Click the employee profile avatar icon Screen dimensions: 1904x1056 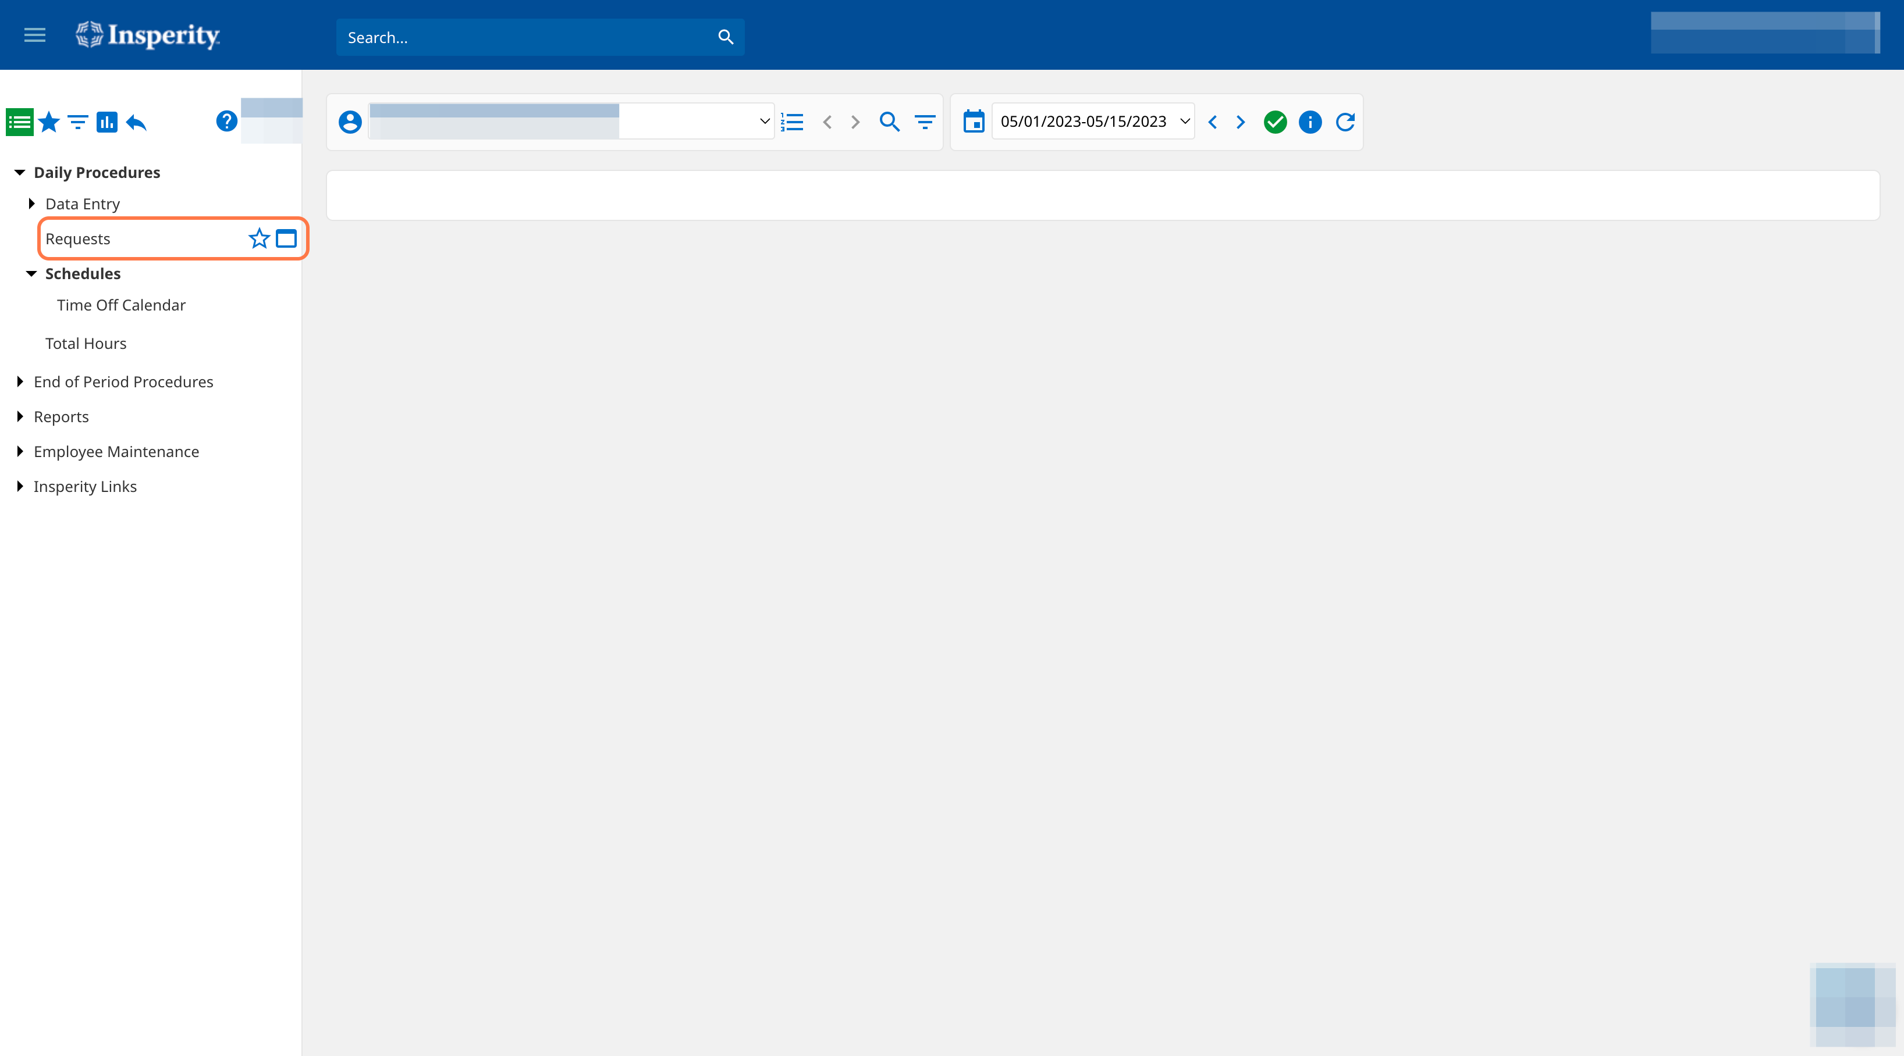click(350, 122)
